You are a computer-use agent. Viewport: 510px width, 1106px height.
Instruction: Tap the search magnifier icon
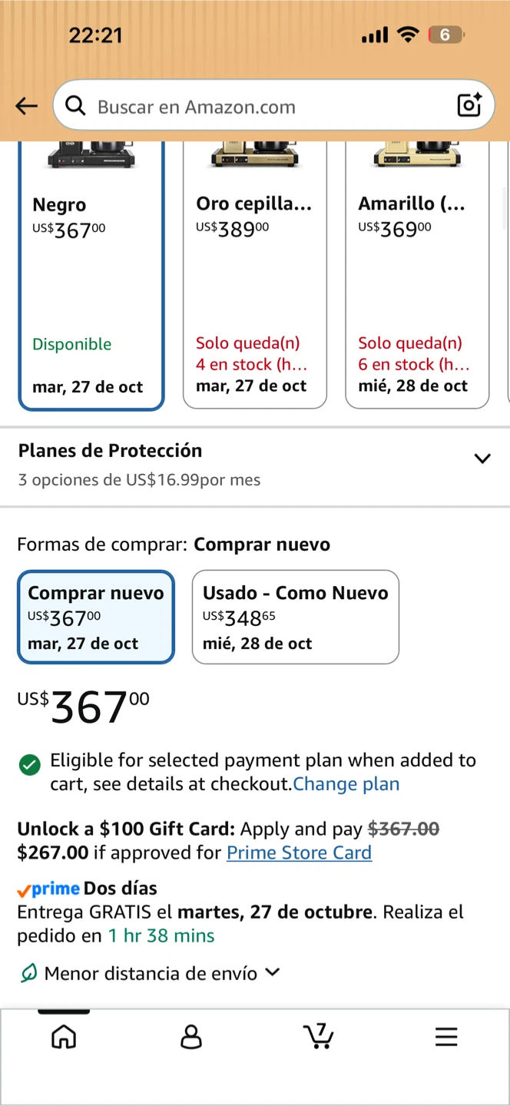pos(75,106)
